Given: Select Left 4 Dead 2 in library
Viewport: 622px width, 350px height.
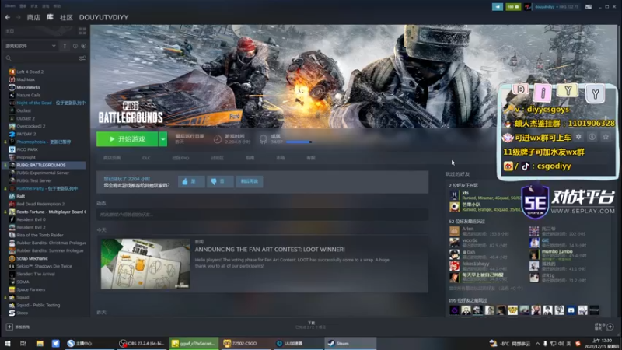Looking at the screenshot, I should 30,72.
